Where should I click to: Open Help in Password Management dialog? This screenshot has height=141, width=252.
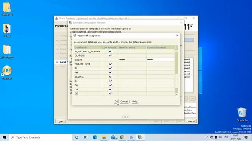(135, 101)
